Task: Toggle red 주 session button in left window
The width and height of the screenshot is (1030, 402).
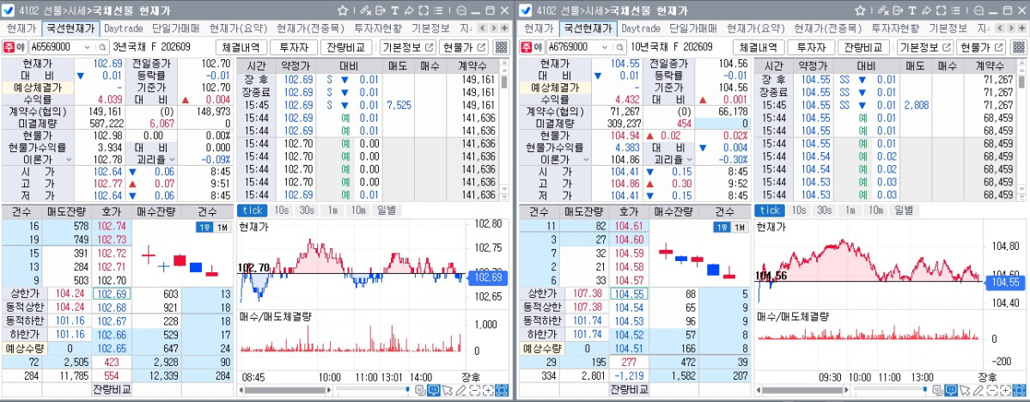Action: pos(9,47)
